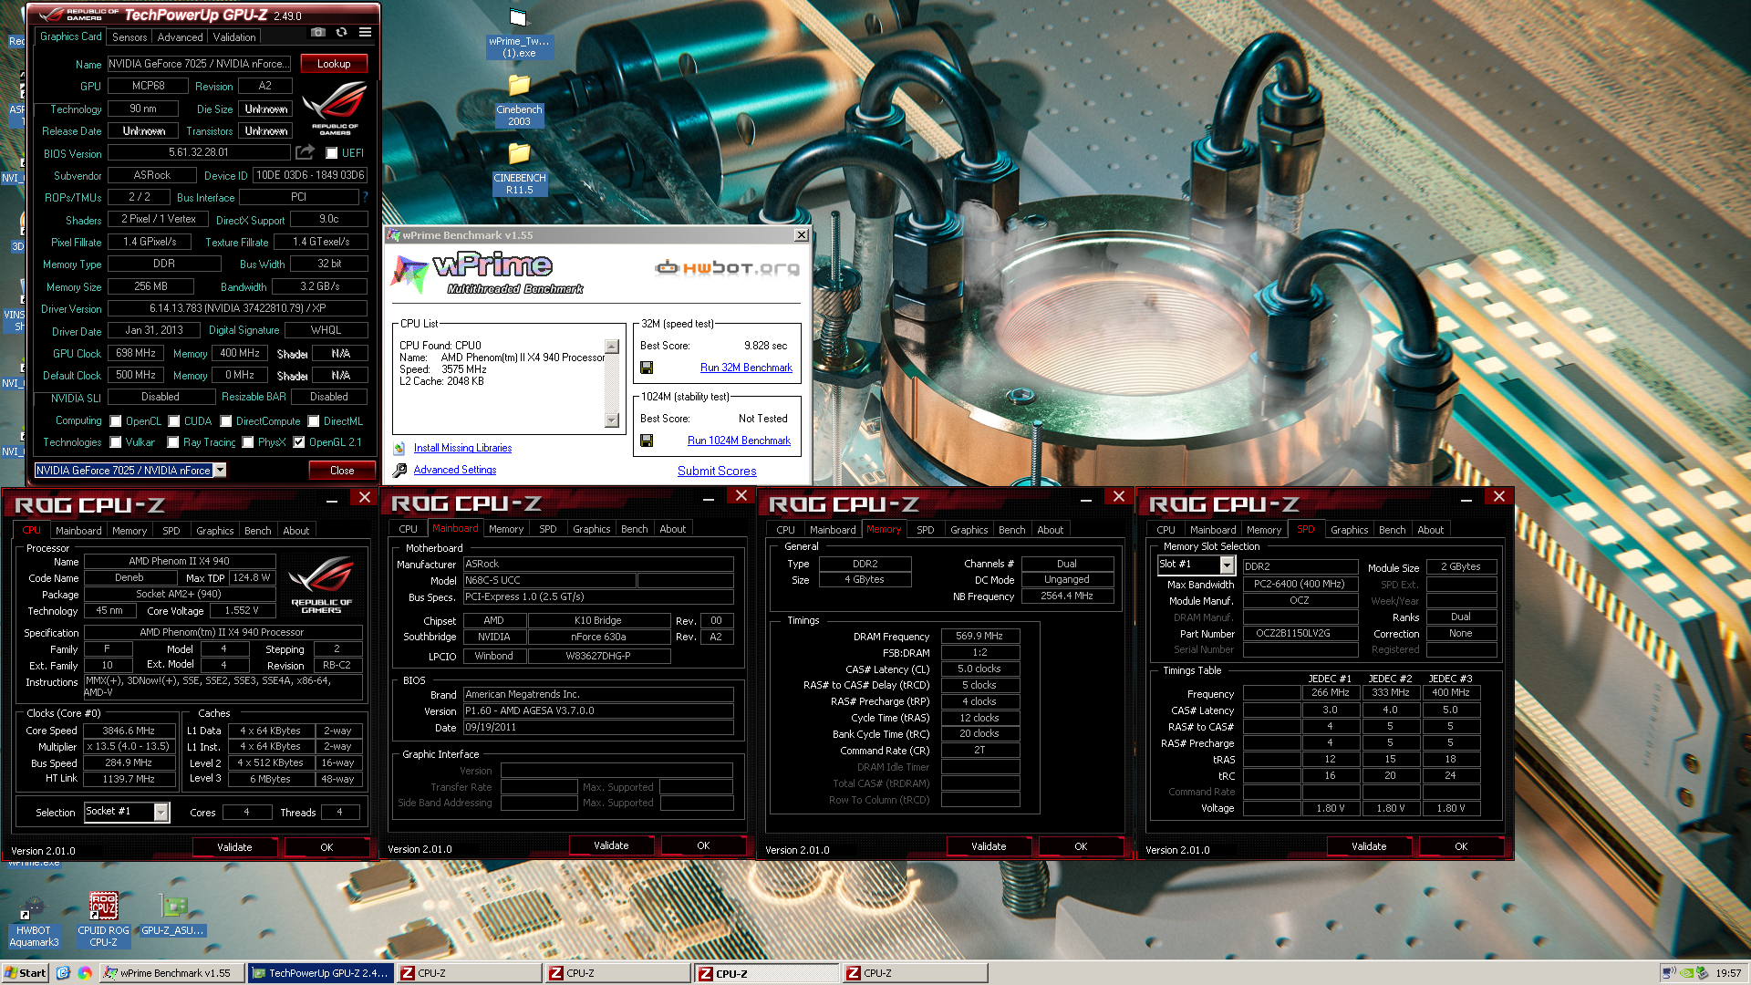Viewport: 1751px width, 985px height.
Task: Click DRAM Frequency value 569.9 MHz
Action: pos(979,637)
